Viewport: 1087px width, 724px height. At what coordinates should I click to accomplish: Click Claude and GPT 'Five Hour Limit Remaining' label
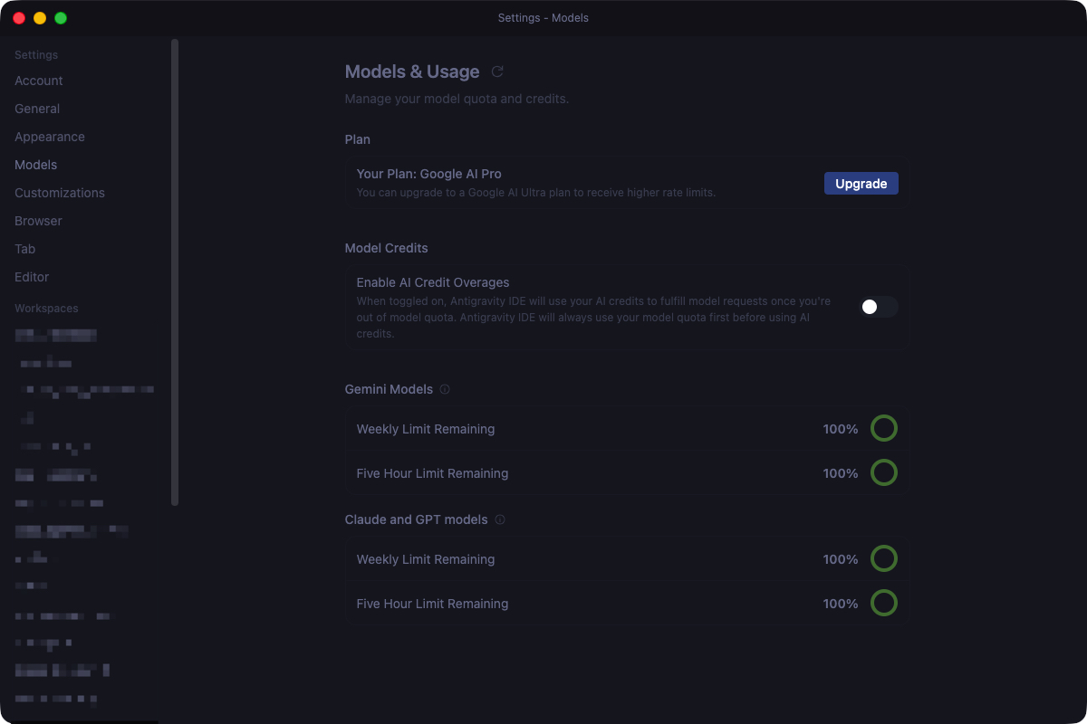(432, 604)
